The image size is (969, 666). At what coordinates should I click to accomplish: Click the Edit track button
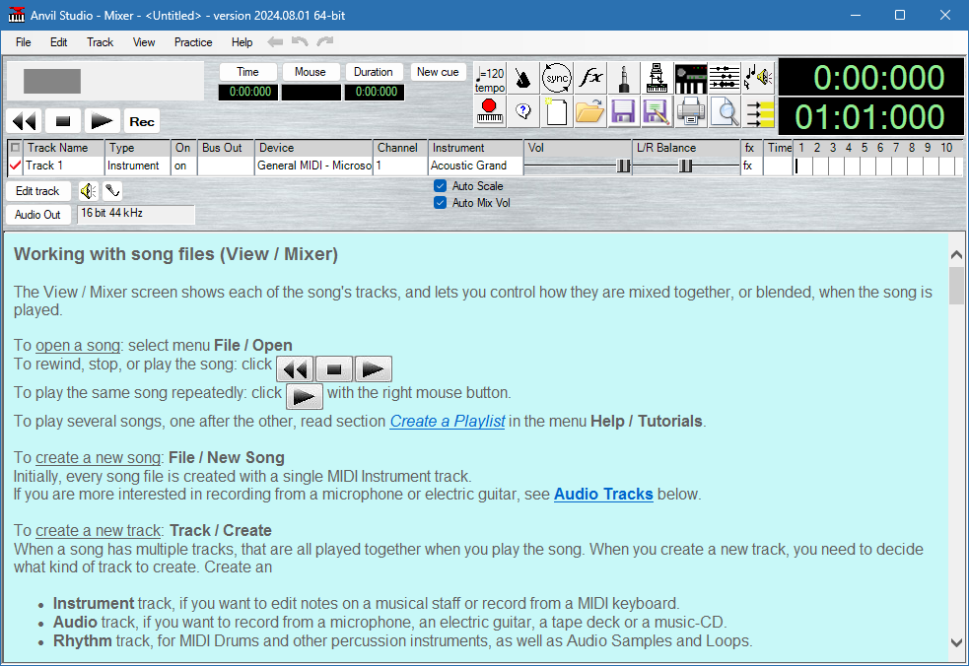click(x=37, y=191)
